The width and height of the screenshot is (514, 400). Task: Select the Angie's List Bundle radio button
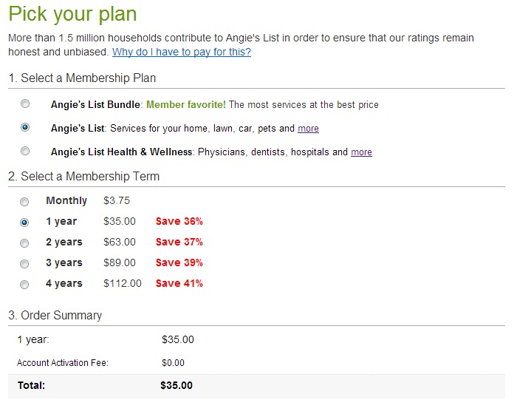[x=26, y=104]
